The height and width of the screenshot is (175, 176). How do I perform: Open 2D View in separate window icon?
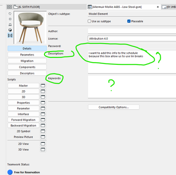coord(43,144)
